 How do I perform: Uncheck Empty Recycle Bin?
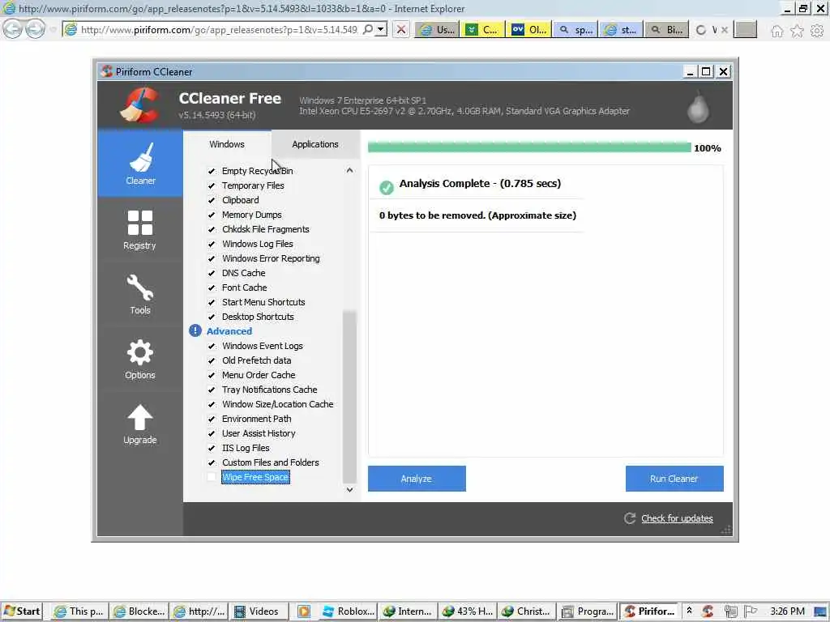pyautogui.click(x=212, y=171)
